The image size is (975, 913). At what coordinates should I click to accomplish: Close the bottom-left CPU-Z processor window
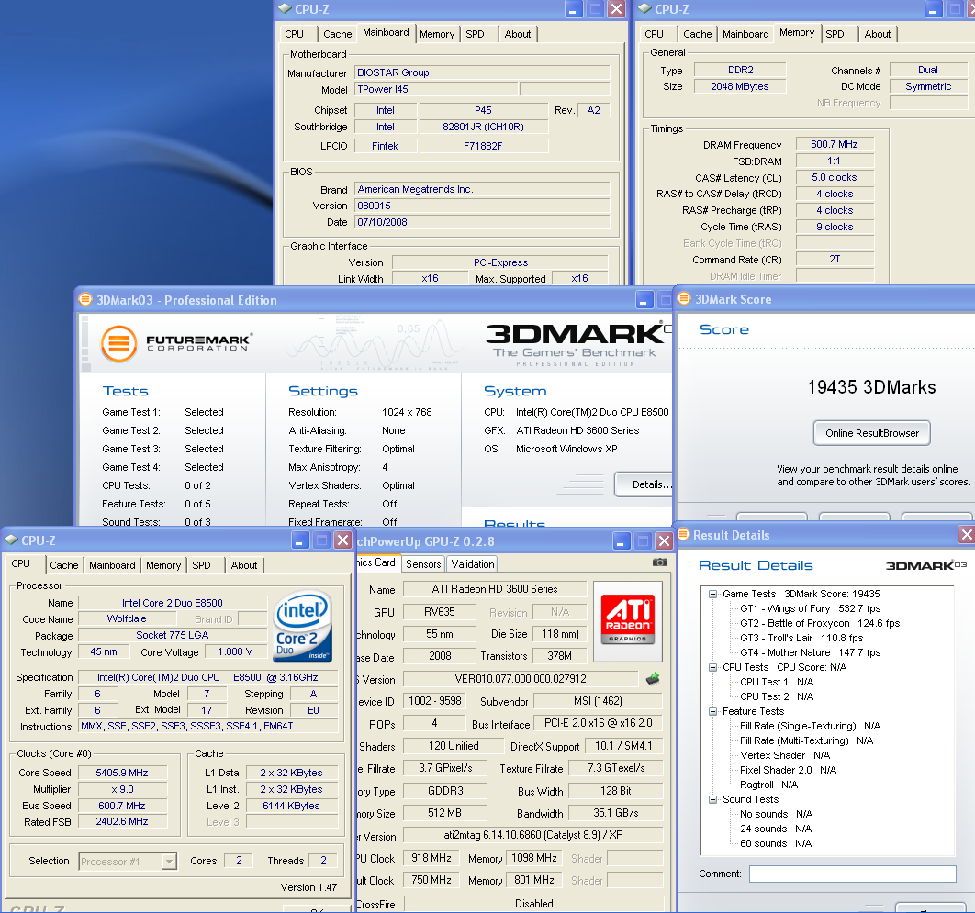coord(342,540)
